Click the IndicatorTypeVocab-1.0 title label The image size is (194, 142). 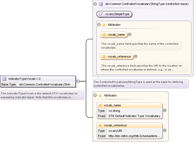pos(24,79)
